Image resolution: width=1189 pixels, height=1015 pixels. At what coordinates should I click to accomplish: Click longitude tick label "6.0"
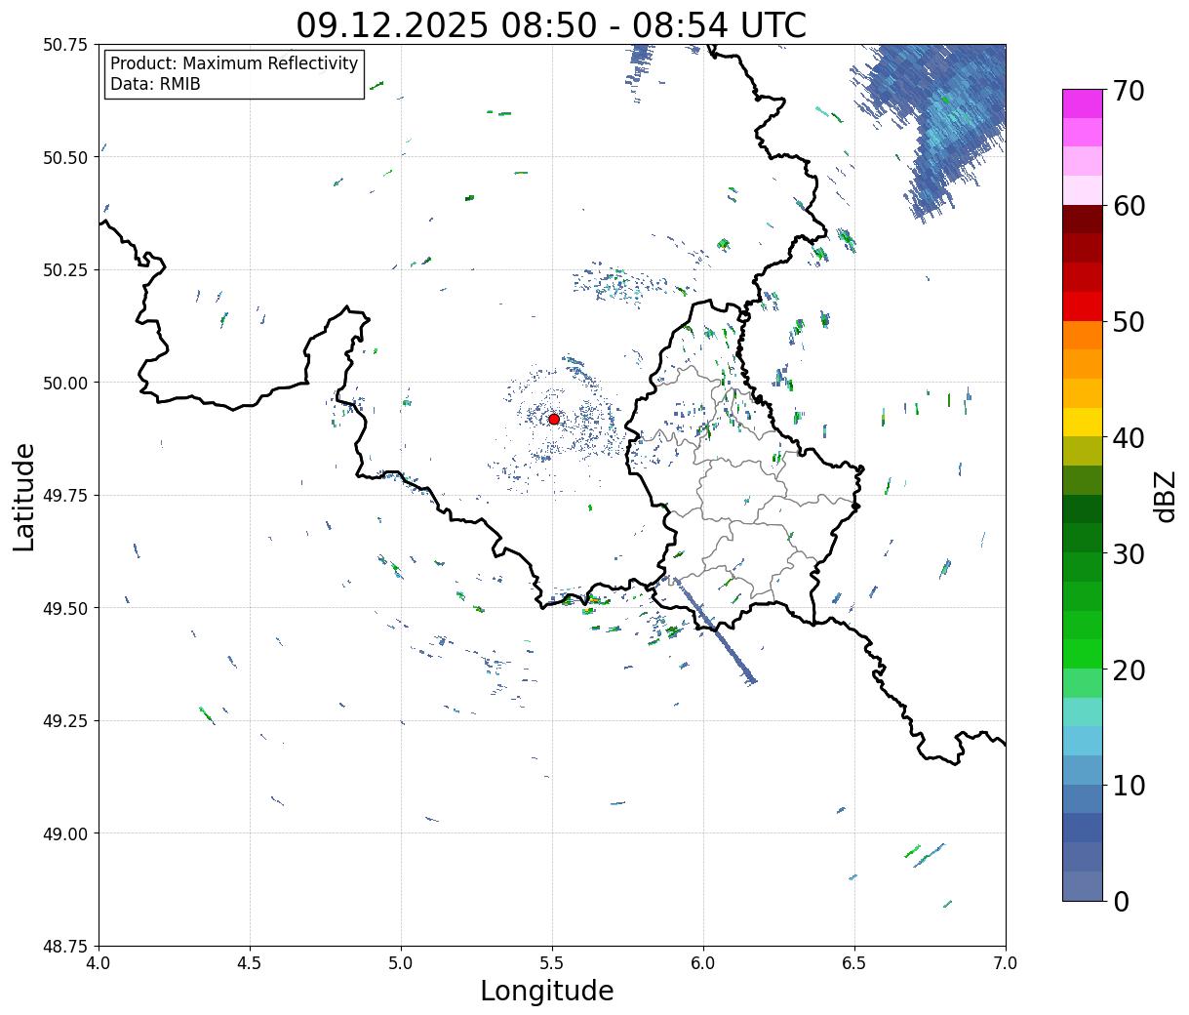click(703, 963)
